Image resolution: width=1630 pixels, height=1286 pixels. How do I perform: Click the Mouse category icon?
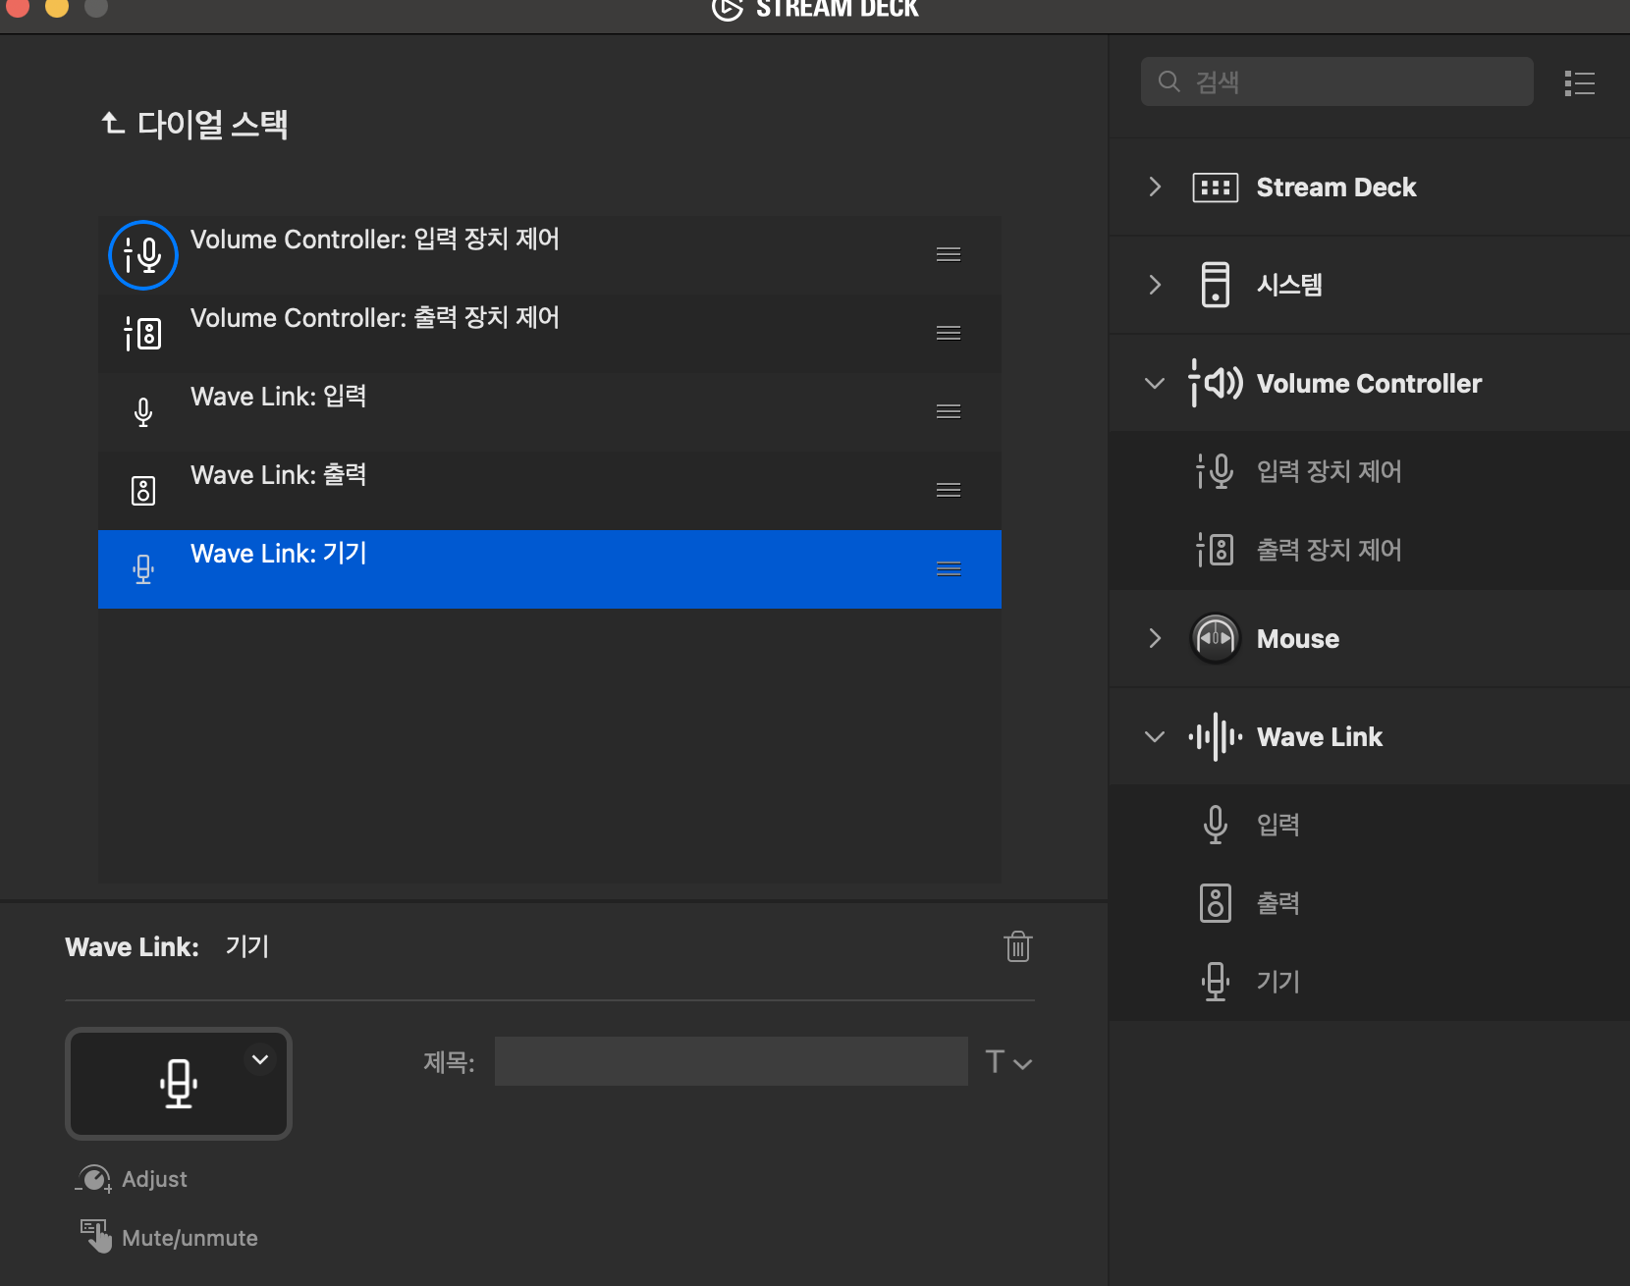coord(1216,638)
